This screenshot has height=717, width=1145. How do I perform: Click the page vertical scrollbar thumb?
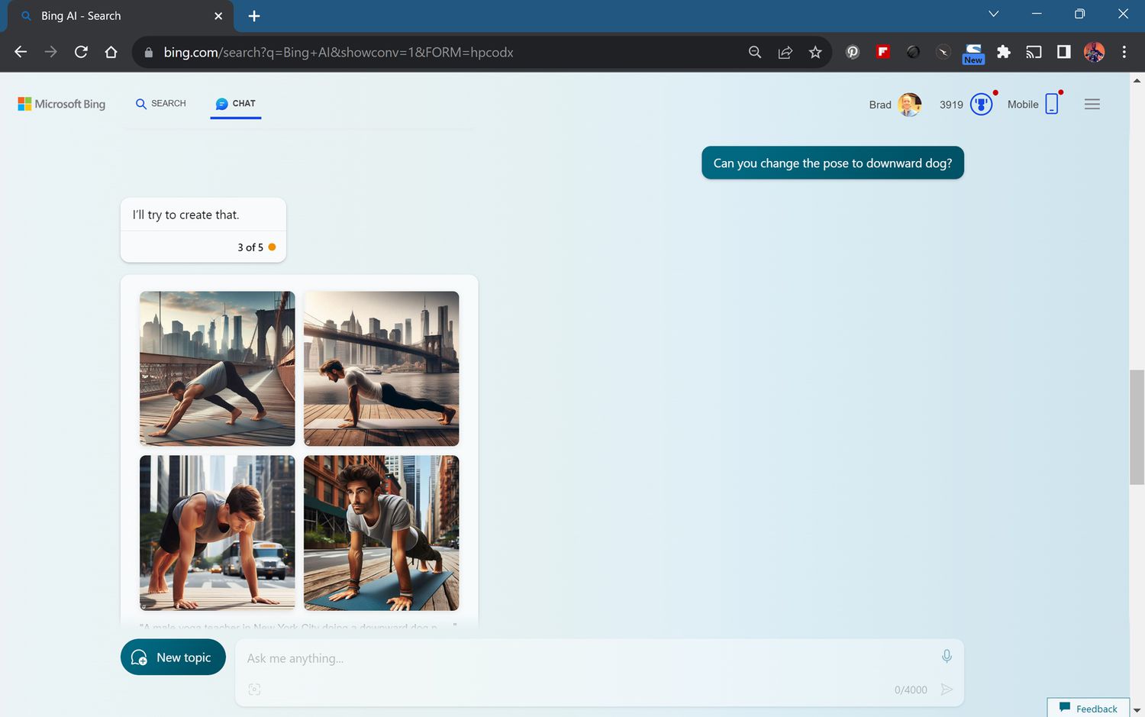[1137, 427]
